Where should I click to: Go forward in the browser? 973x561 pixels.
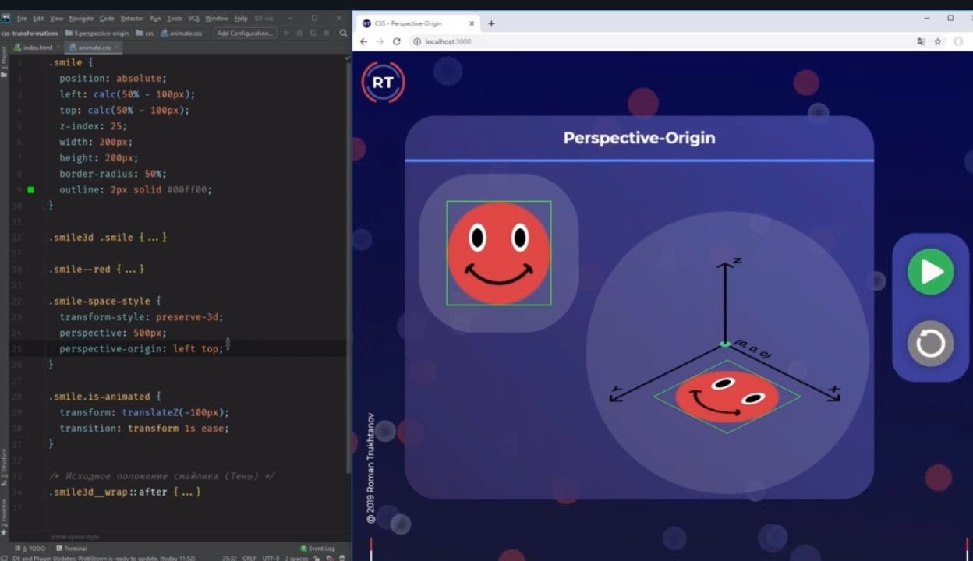click(380, 41)
